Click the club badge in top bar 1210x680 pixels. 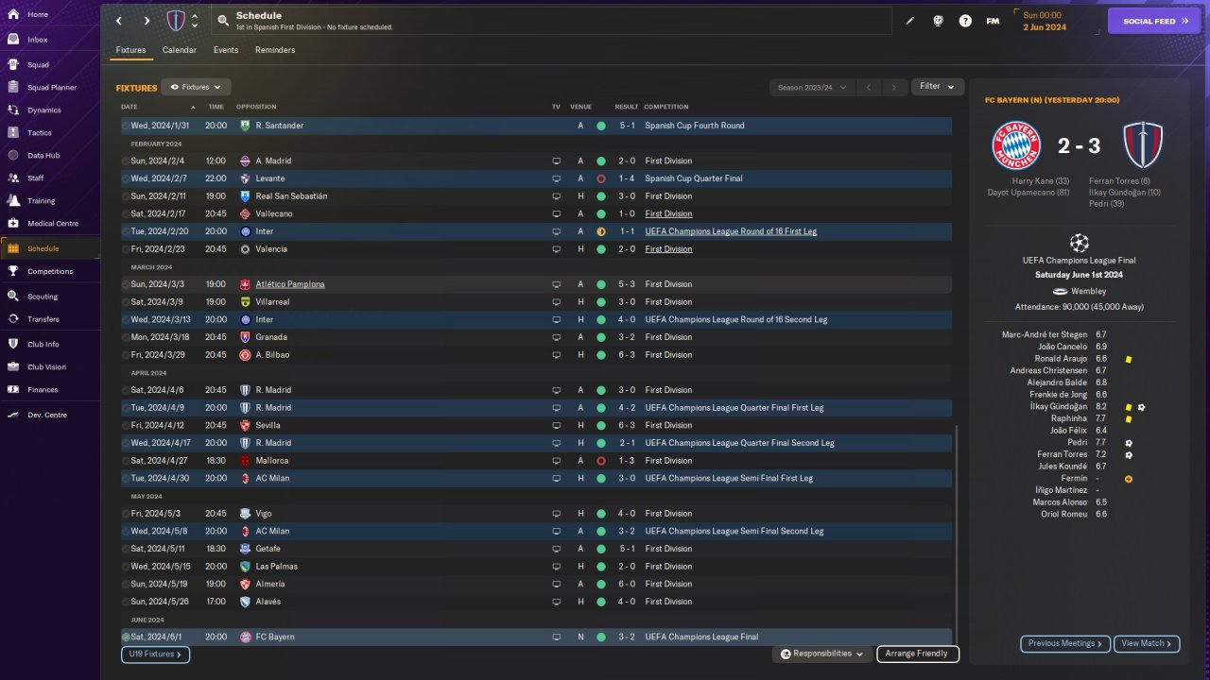coord(176,21)
